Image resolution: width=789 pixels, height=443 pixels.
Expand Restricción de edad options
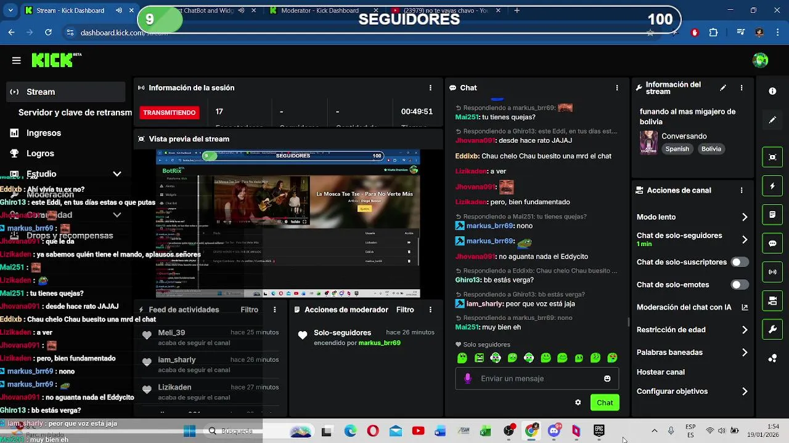pos(745,330)
